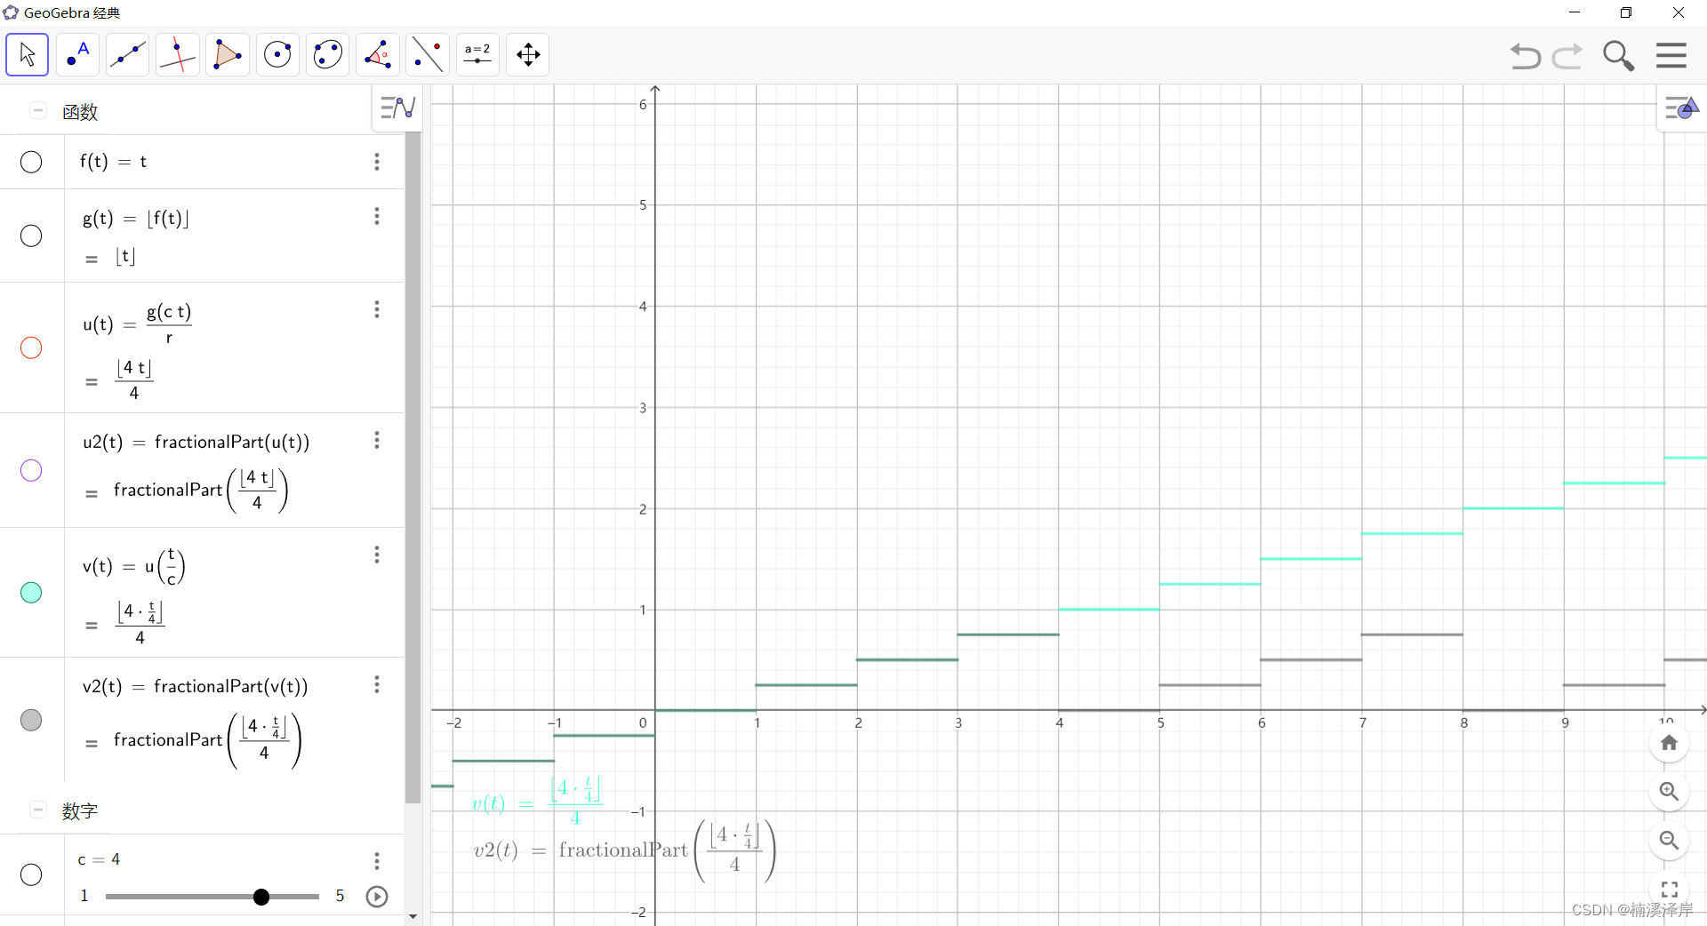Hide the v(t) teal function

(x=31, y=593)
